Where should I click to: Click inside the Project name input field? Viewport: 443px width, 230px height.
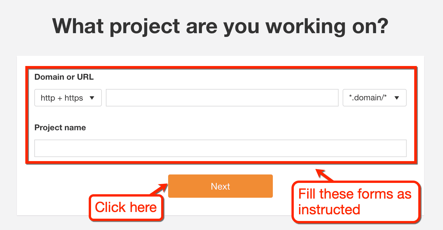pyautogui.click(x=220, y=148)
